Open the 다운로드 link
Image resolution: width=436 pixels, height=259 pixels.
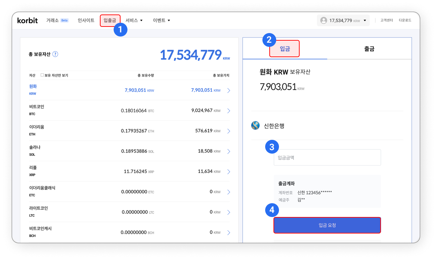(405, 20)
